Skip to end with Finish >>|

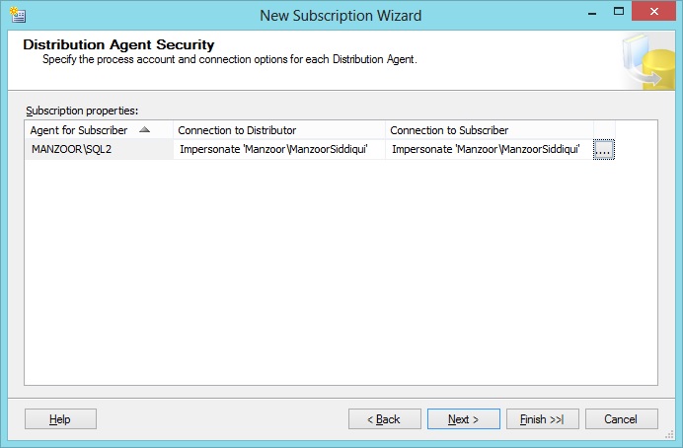click(543, 419)
